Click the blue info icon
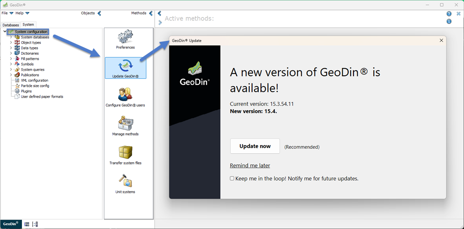The width and height of the screenshot is (464, 229). 449,22
